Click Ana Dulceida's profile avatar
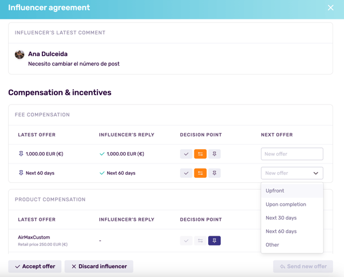Image resolution: width=344 pixels, height=277 pixels. tap(19, 54)
